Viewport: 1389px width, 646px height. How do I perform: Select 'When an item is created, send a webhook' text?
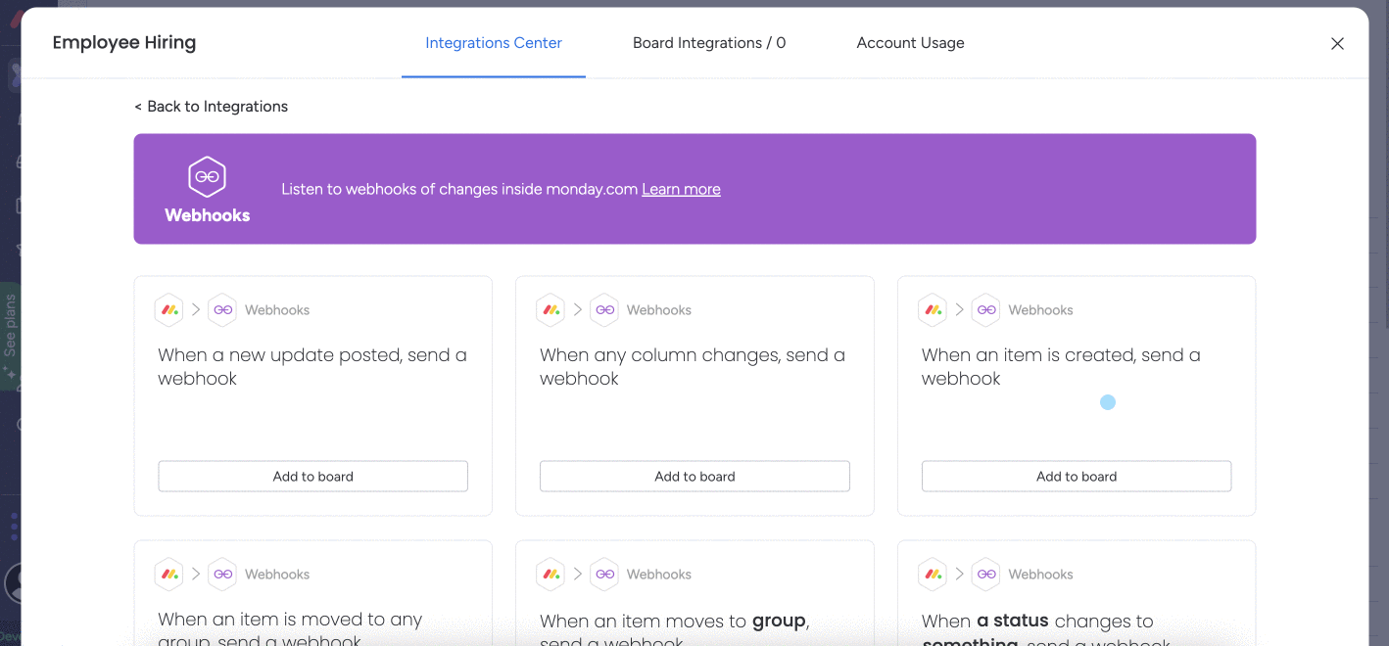coord(1061,367)
